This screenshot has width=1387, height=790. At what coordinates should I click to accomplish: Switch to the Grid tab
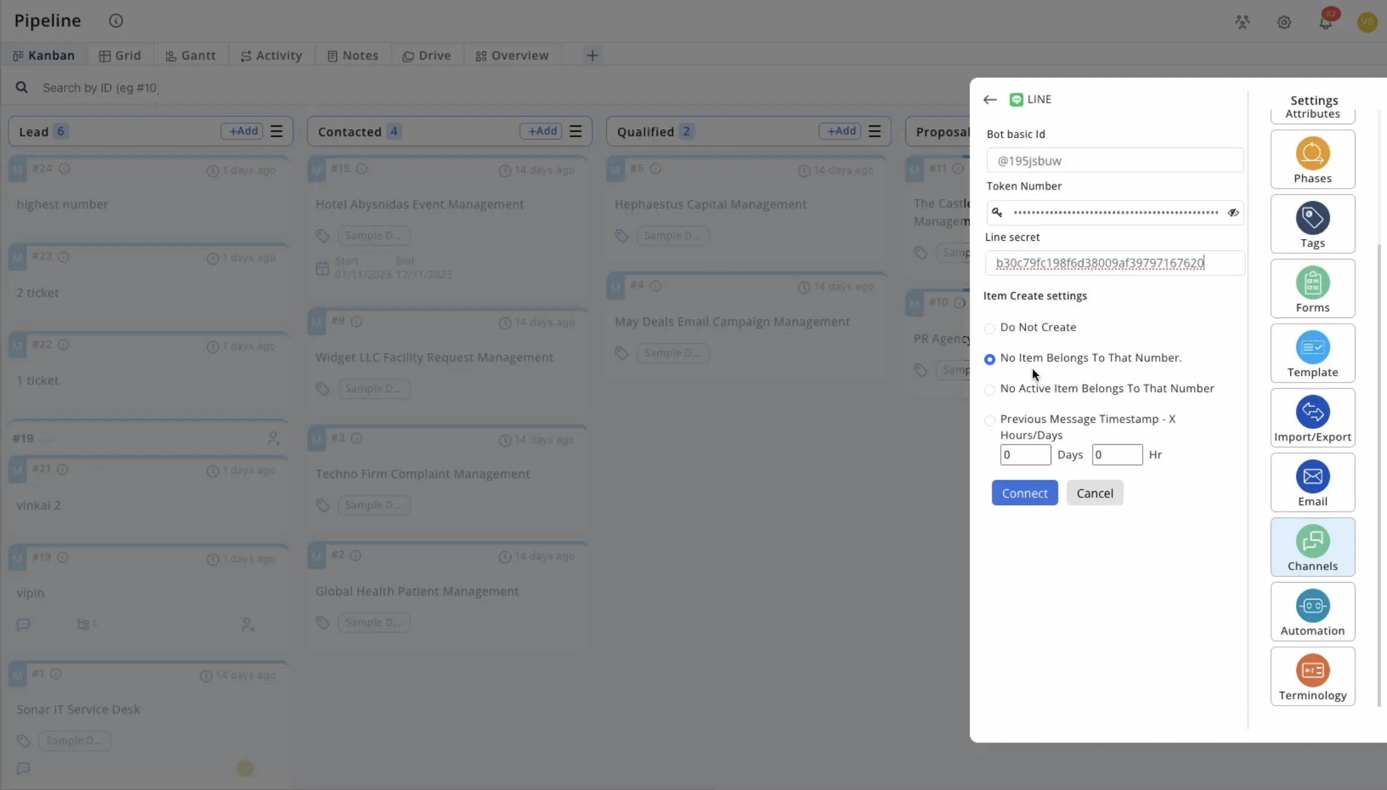(x=120, y=55)
